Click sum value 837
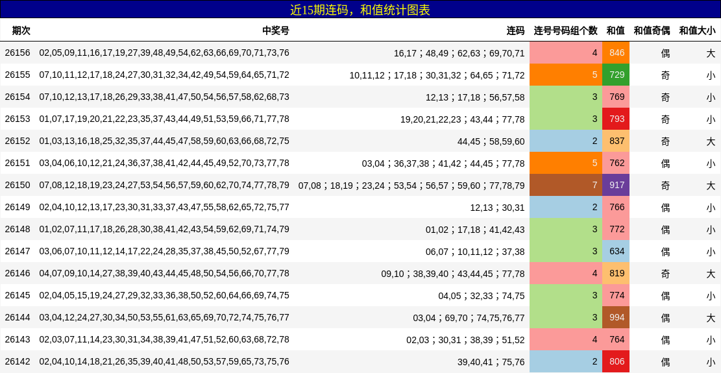 (617, 141)
